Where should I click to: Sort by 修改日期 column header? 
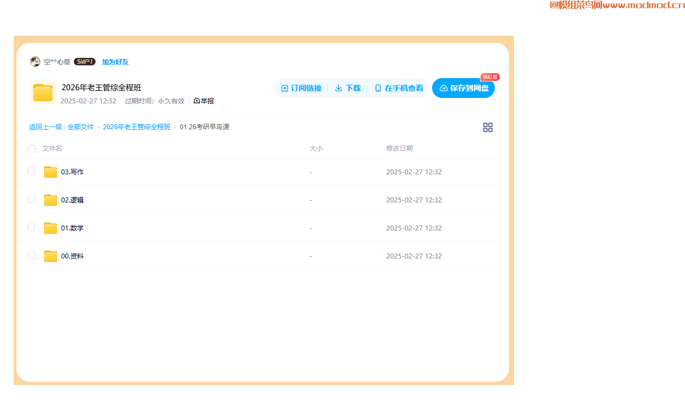coord(400,149)
